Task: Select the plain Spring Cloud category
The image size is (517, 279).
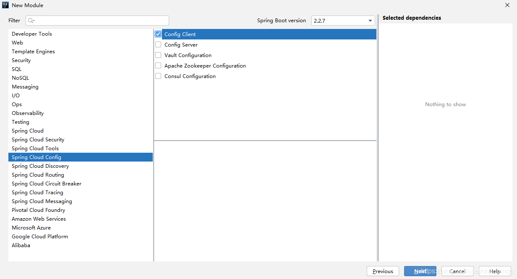Action: coord(81,131)
